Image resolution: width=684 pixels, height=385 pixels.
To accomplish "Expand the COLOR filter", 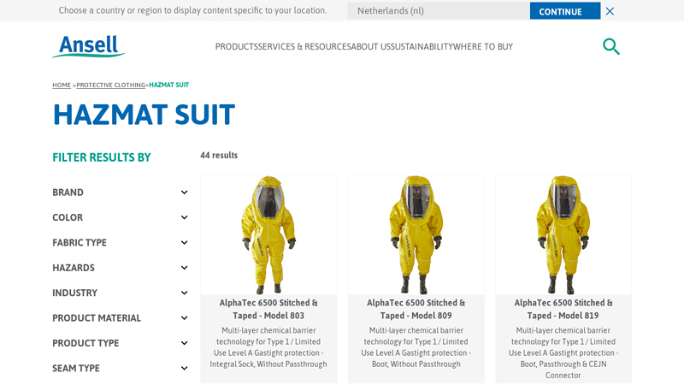I will [120, 217].
